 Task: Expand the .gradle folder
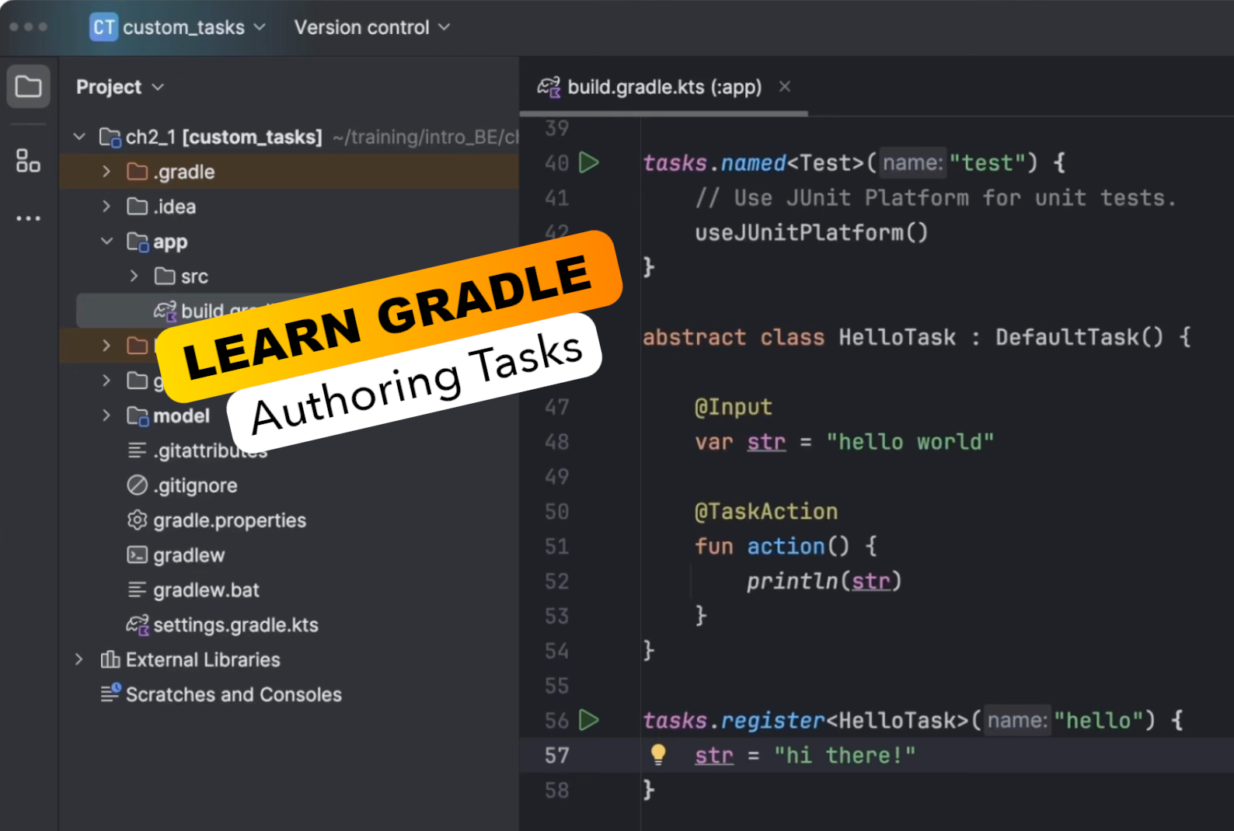click(x=106, y=172)
